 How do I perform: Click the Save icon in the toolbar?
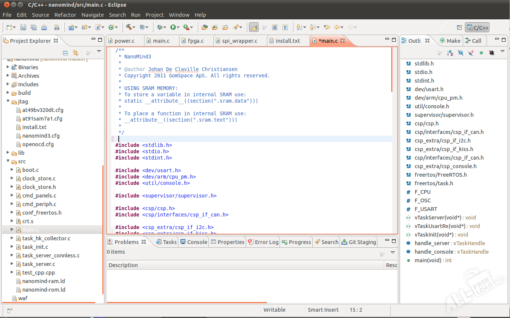click(23, 27)
